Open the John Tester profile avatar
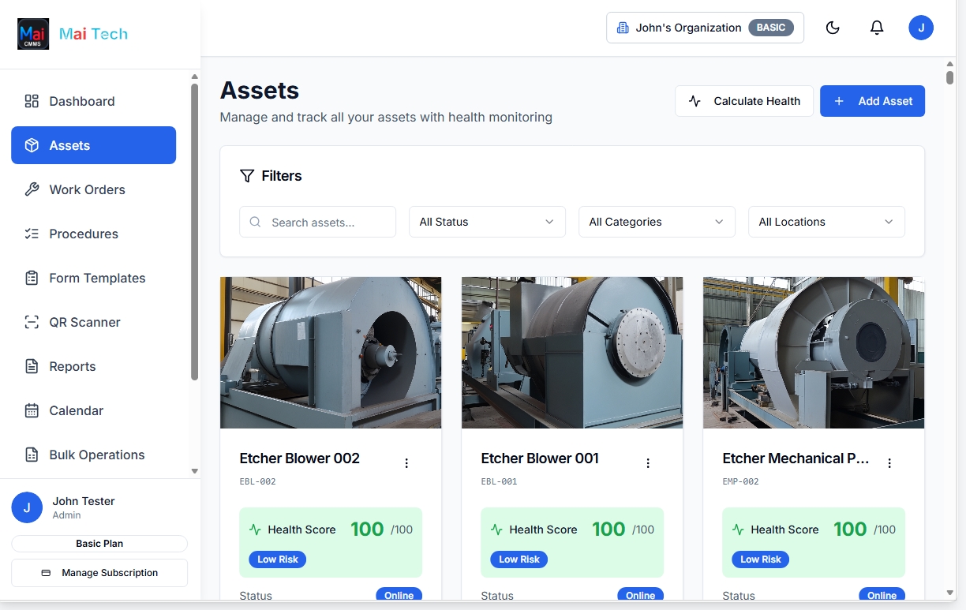Image resolution: width=966 pixels, height=610 pixels. [x=921, y=27]
